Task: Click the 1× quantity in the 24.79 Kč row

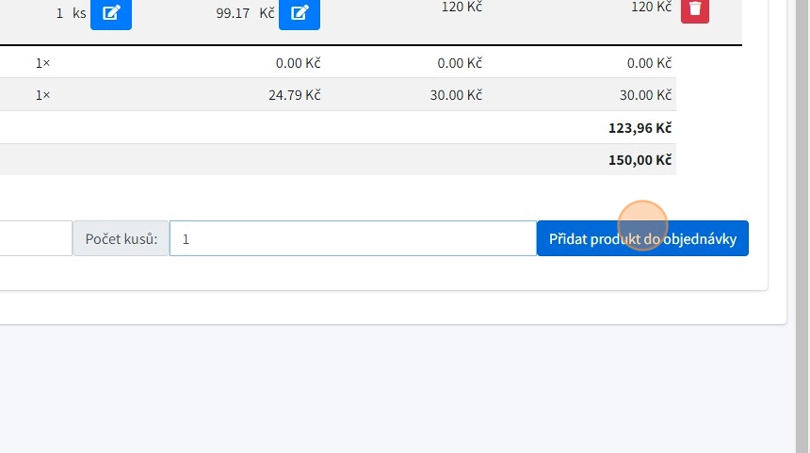Action: (x=42, y=95)
